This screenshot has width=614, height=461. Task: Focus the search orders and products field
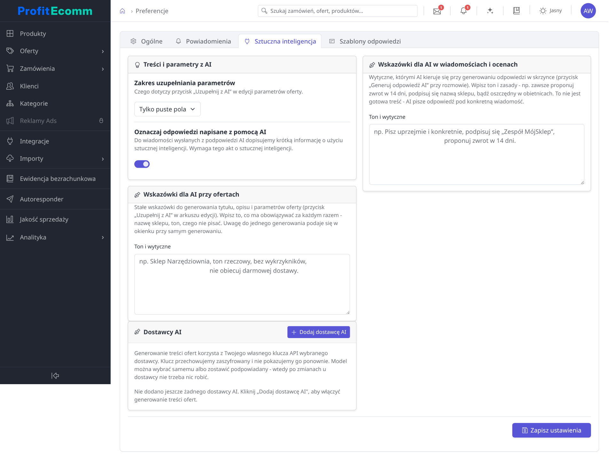pos(337,11)
